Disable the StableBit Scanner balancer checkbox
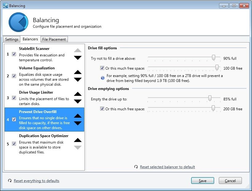Screen dimensions: 252x191 [x=14, y=54]
